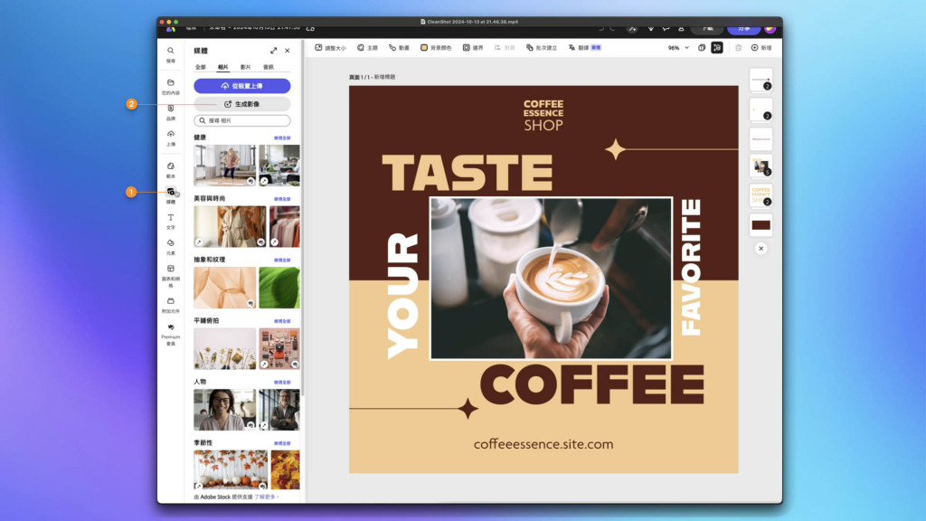This screenshot has height=521, width=926.
Task: Click the 翻譯 translate toolbar option
Action: coord(584,48)
